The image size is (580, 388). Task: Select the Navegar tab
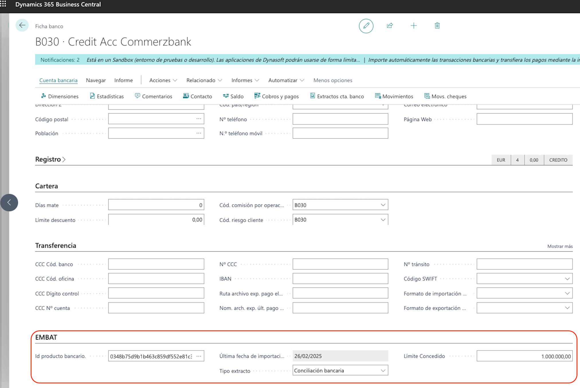96,80
